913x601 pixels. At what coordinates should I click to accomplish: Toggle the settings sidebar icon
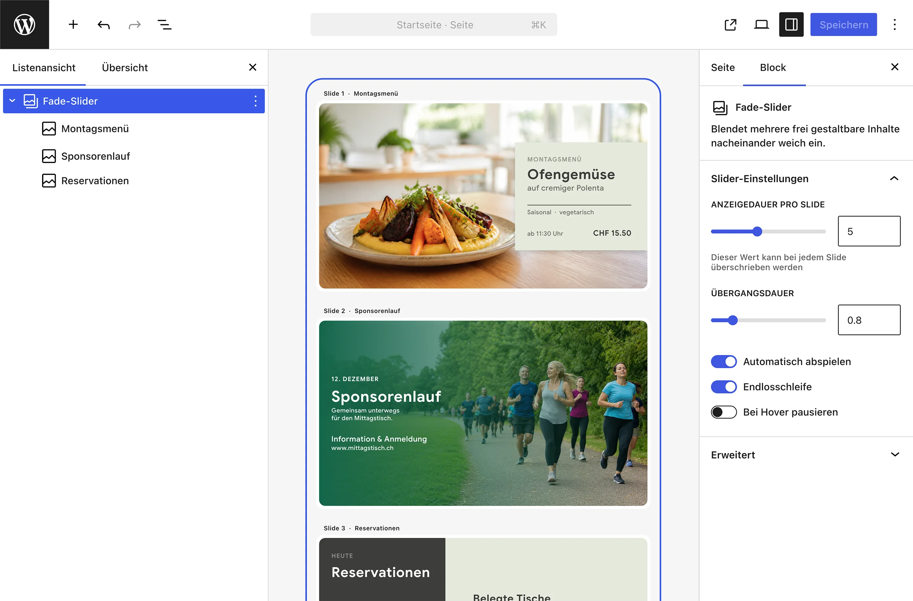coord(791,25)
